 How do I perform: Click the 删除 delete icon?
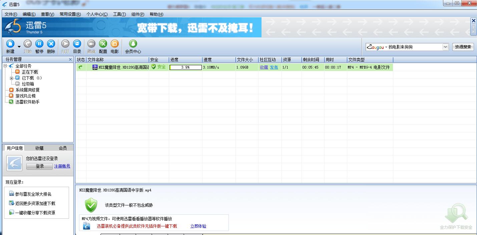[x=51, y=44]
